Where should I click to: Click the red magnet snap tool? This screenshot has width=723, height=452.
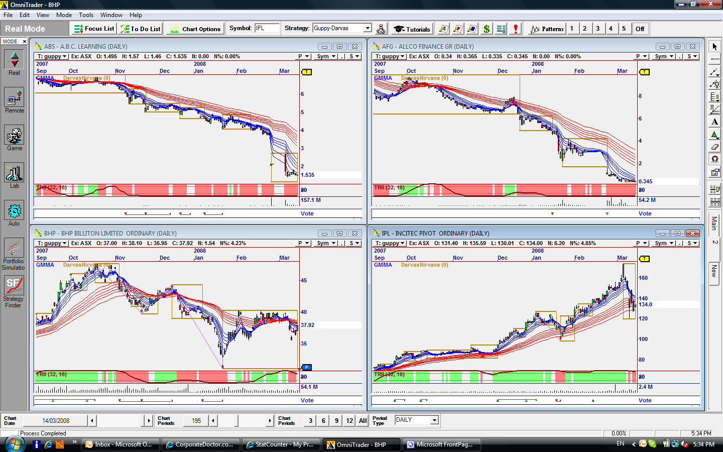pos(714,160)
